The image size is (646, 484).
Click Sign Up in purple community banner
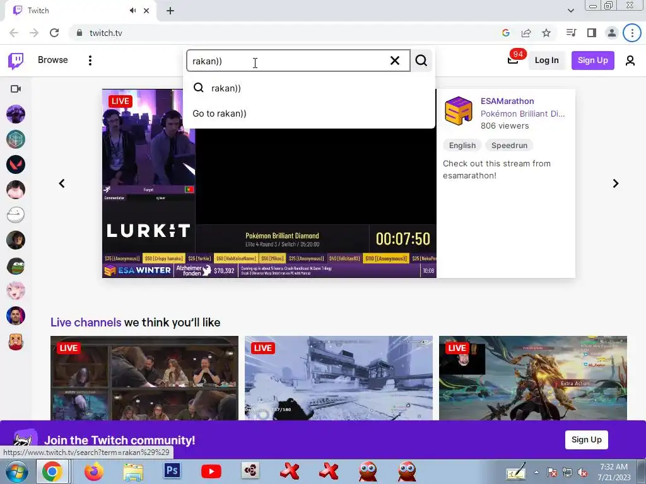(586, 439)
